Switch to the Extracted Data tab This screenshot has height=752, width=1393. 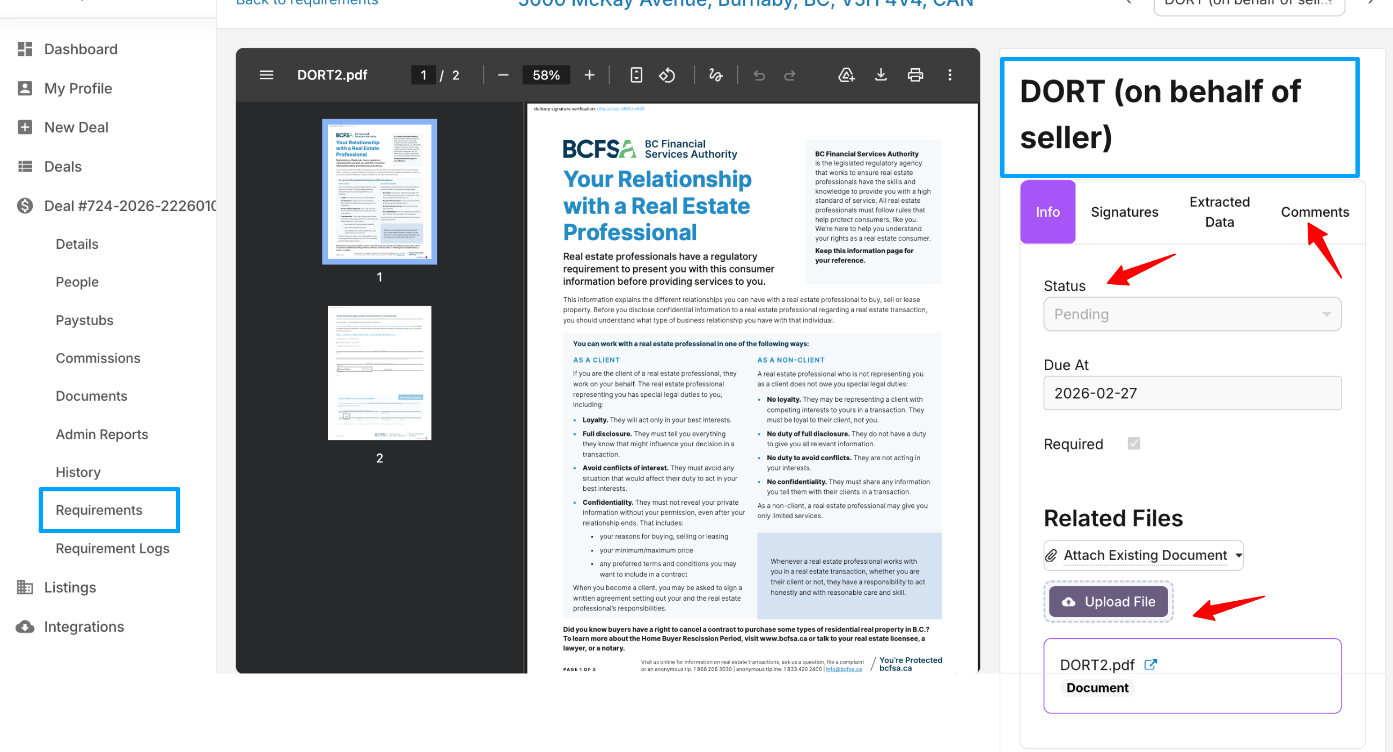(x=1219, y=212)
